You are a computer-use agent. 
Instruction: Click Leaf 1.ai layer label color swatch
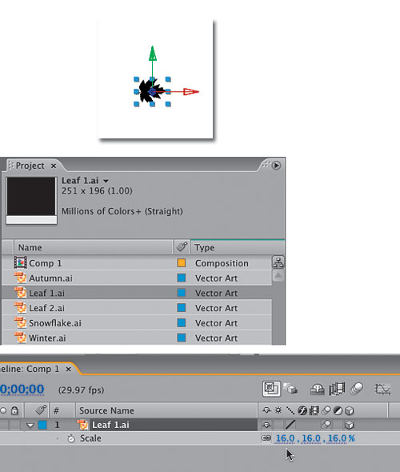click(x=42, y=425)
